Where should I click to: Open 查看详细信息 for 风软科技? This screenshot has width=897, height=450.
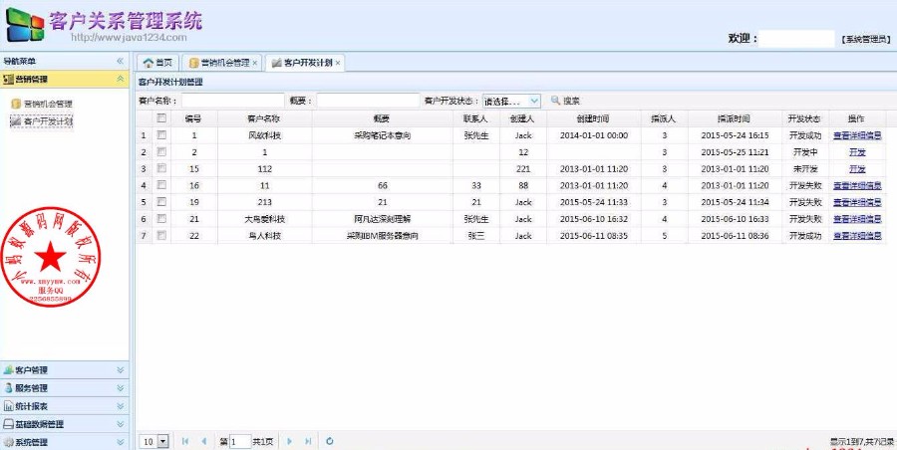click(x=857, y=135)
